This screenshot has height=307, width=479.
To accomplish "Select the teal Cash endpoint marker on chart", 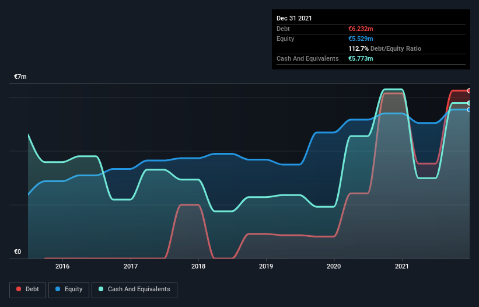I will coord(469,103).
